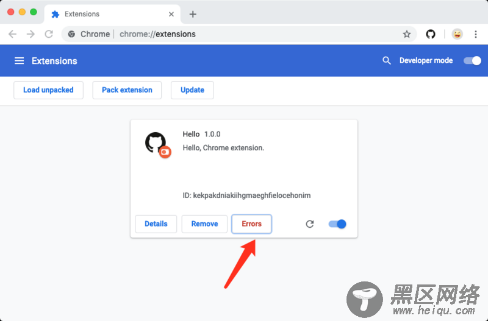
Task: Open Details for the Hello extension
Action: click(x=156, y=224)
